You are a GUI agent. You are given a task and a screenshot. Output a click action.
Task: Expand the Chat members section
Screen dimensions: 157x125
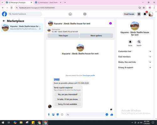click(135, 57)
